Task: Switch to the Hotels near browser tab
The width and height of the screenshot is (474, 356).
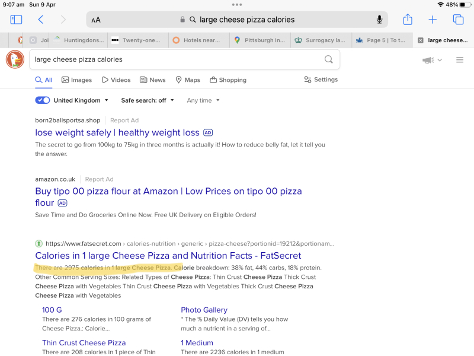Action: click(199, 40)
